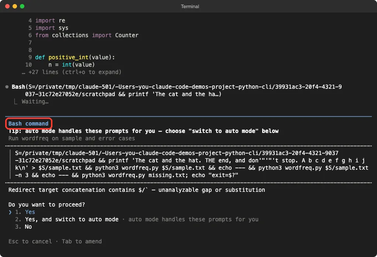377x257 pixels.
Task: Click 'Run wordfreq on sample and error cases' description
Action: [72, 138]
